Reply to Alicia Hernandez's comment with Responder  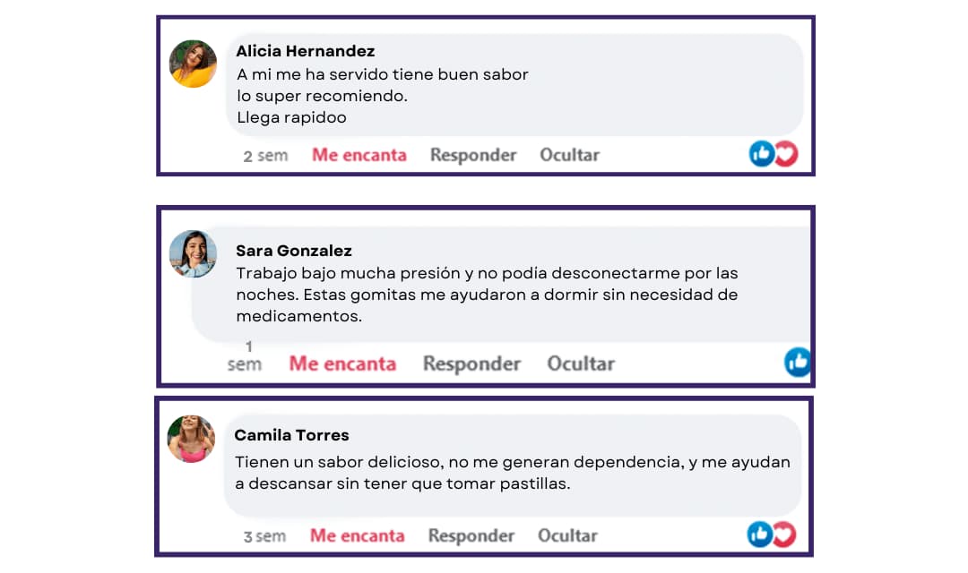473,155
